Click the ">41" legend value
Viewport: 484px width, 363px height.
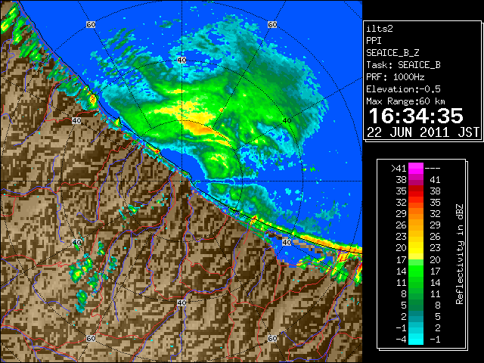pyautogui.click(x=399, y=168)
